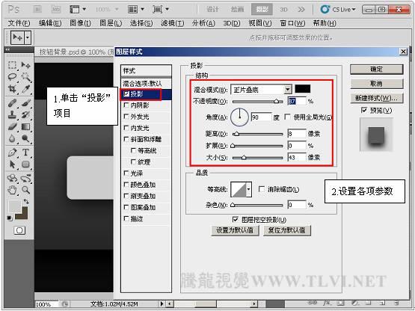Enable the 内阴影 style checkbox
This screenshot has width=415, height=311.
click(x=126, y=105)
